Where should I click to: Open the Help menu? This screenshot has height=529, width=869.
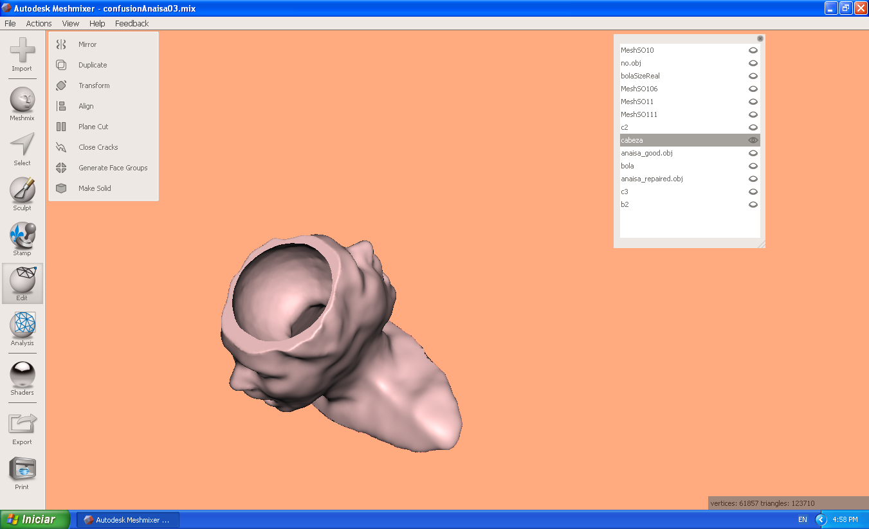click(x=97, y=23)
